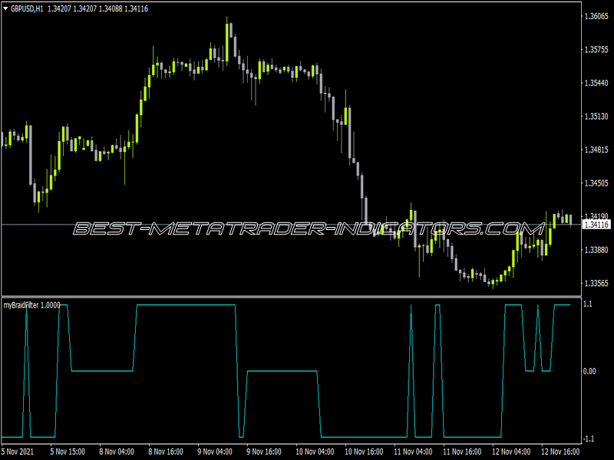The height and width of the screenshot is (460, 614).
Task: Click the highest candlestick near 1.36065
Action: [x=226, y=42]
